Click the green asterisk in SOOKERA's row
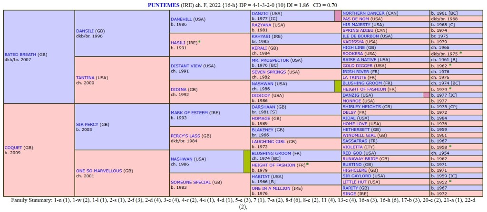The image size is (487, 212). click(461, 53)
